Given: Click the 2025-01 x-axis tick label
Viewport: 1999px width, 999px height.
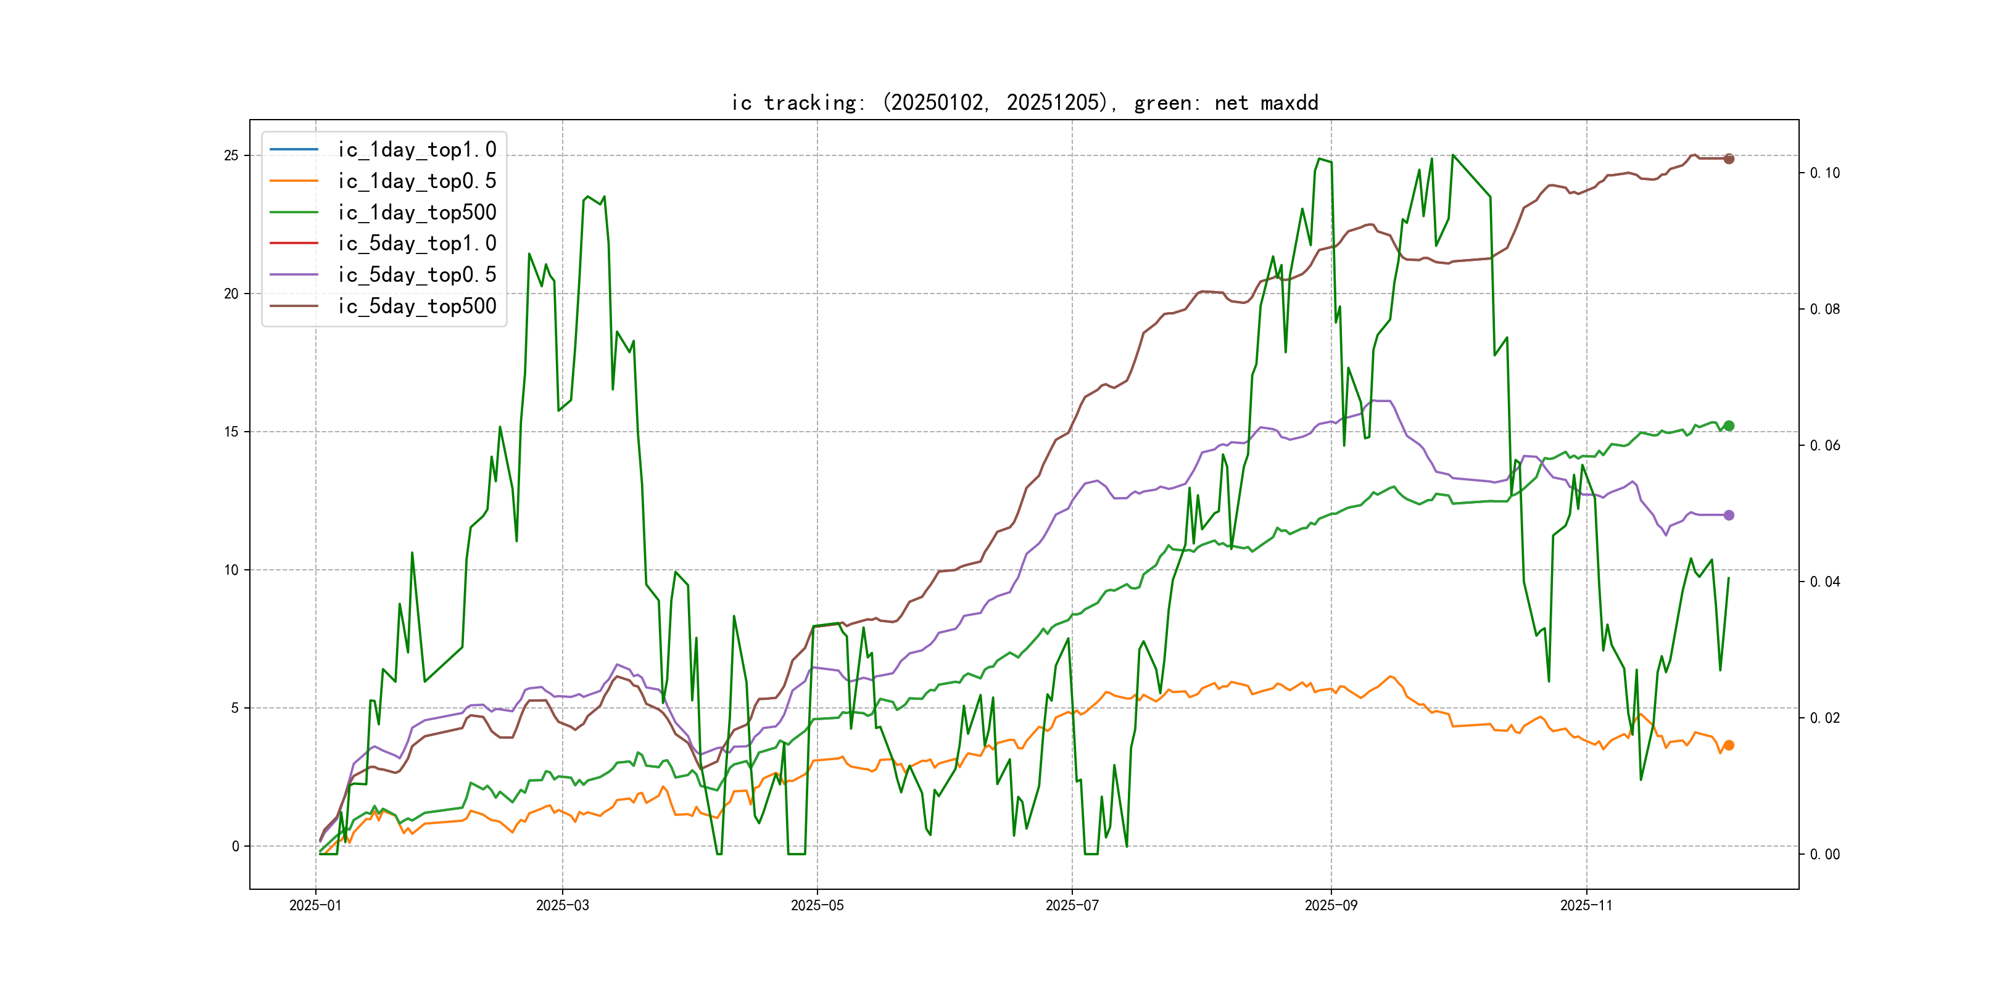Looking at the screenshot, I should (x=315, y=905).
